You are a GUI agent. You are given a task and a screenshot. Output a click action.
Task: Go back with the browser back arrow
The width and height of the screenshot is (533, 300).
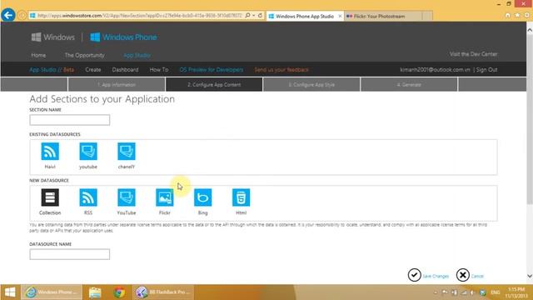pos(8,15)
